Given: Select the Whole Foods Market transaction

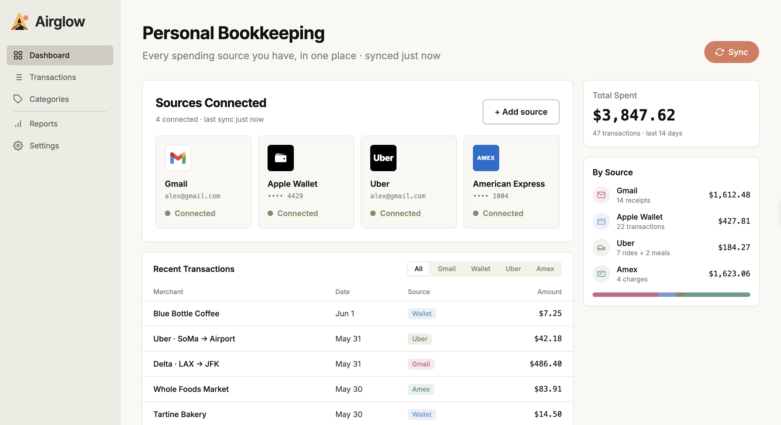Looking at the screenshot, I should 357,389.
